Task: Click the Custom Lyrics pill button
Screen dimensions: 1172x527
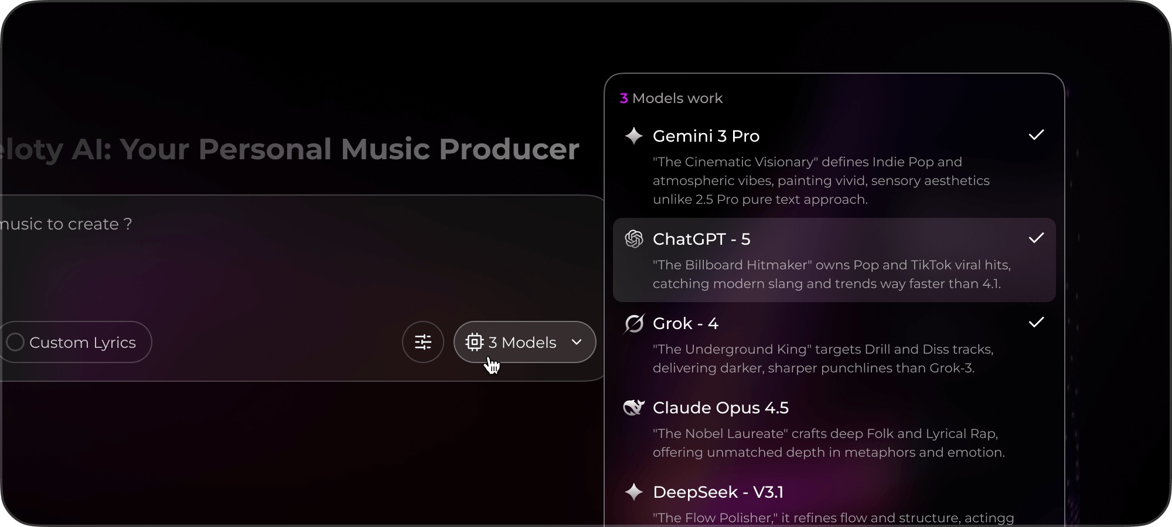Action: [x=75, y=342]
